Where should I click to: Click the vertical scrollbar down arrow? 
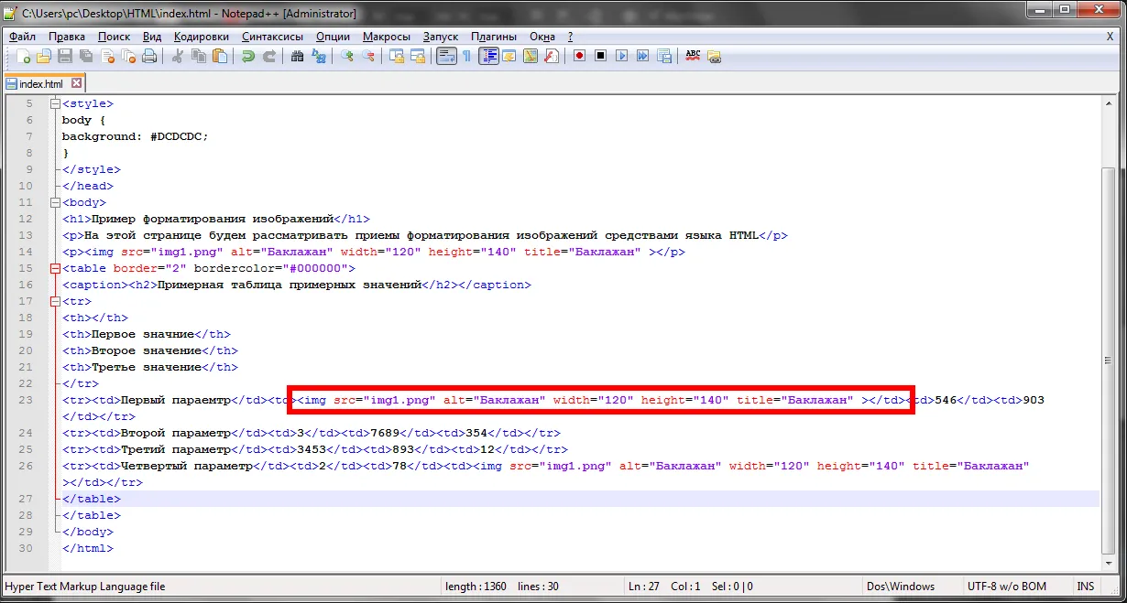(1109, 565)
